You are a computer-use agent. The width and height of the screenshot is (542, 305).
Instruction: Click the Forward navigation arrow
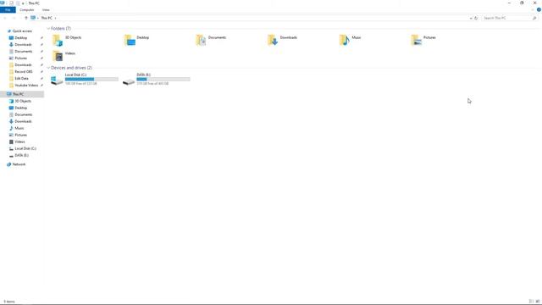[x=14, y=18]
